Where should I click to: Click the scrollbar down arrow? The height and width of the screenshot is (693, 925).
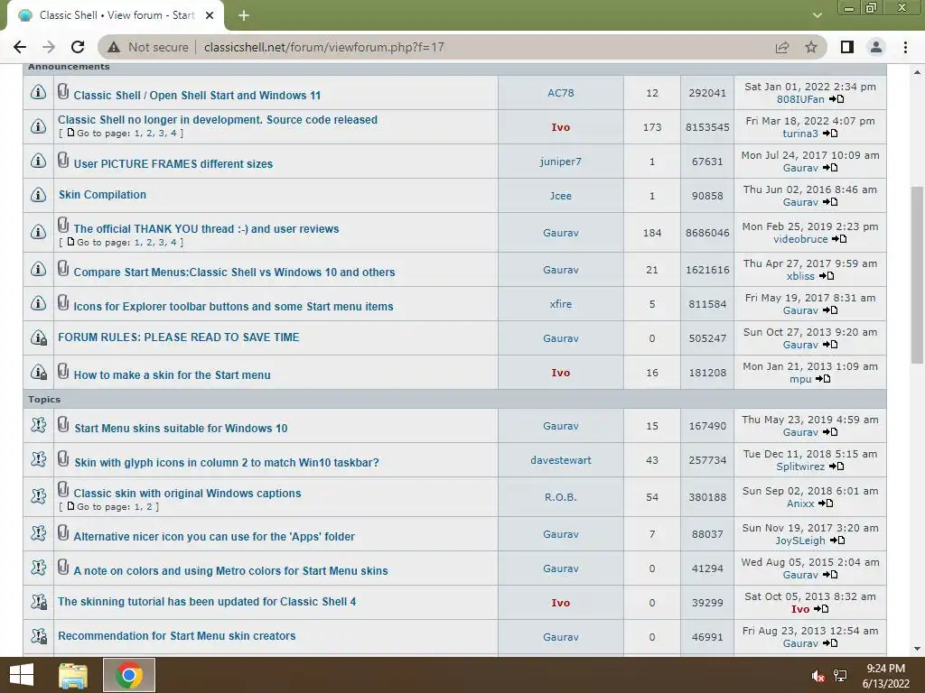point(917,649)
